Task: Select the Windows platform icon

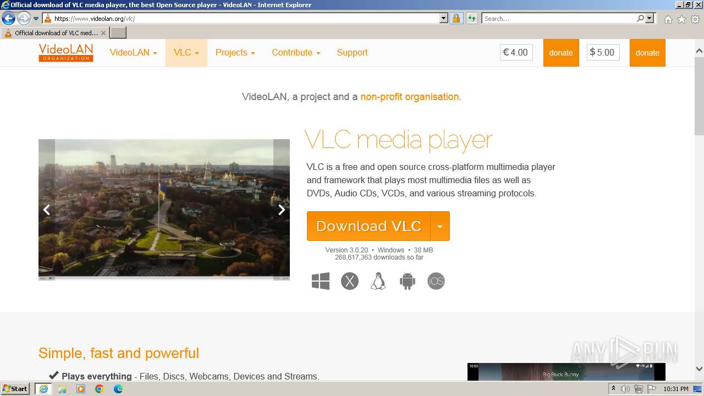Action: pos(321,281)
